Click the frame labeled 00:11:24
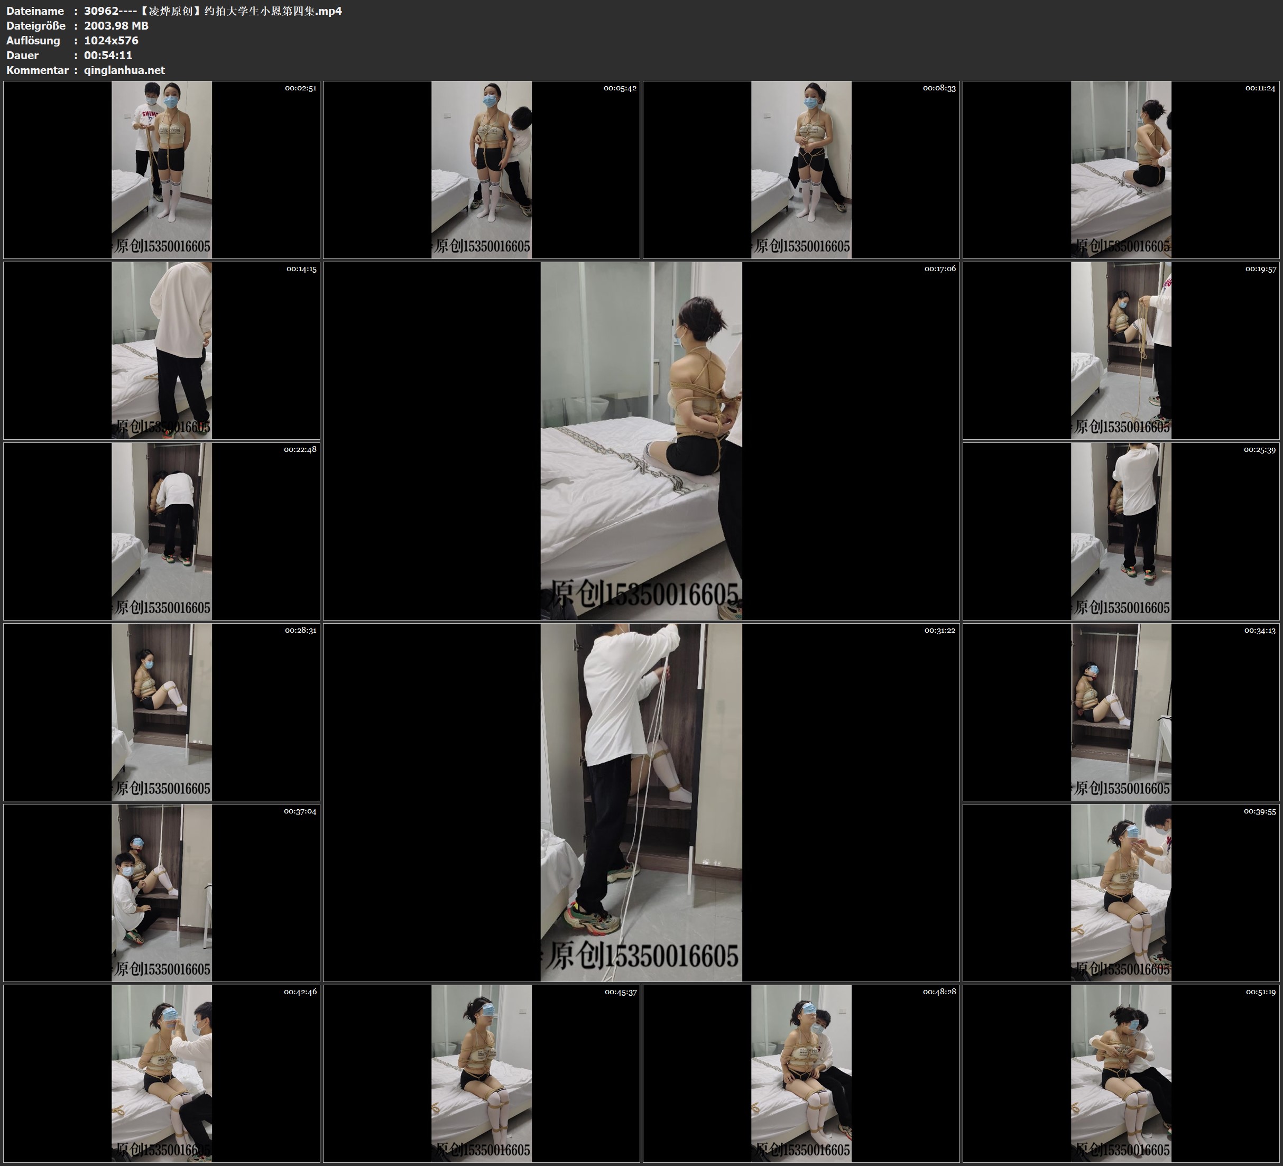 pyautogui.click(x=1121, y=169)
